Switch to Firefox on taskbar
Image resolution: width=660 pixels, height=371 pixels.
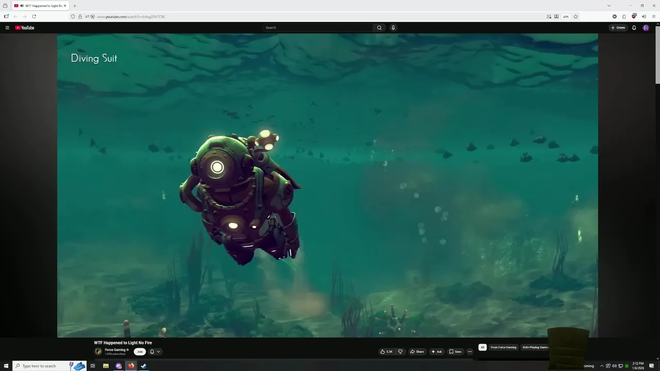[131, 366]
